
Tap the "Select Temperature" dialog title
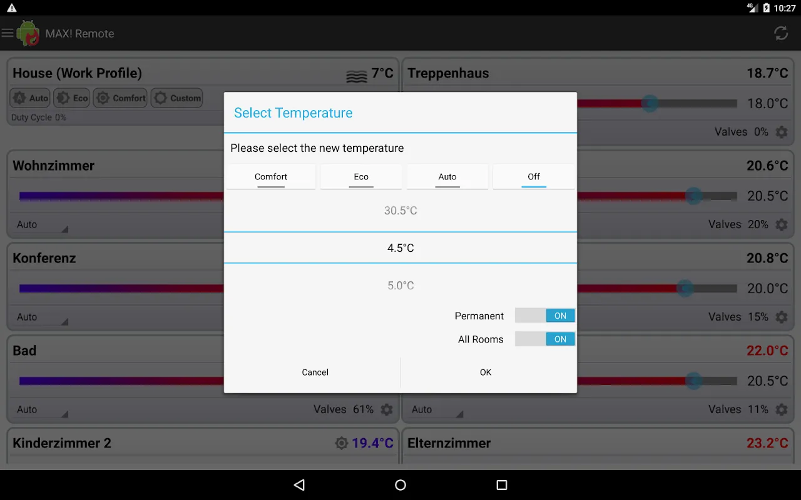click(x=293, y=113)
